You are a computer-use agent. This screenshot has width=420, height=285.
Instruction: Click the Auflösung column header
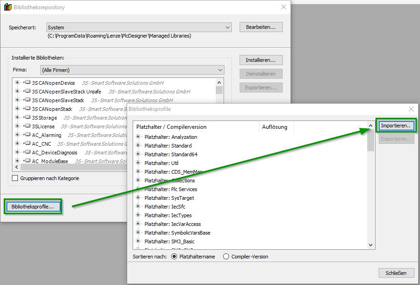click(274, 127)
